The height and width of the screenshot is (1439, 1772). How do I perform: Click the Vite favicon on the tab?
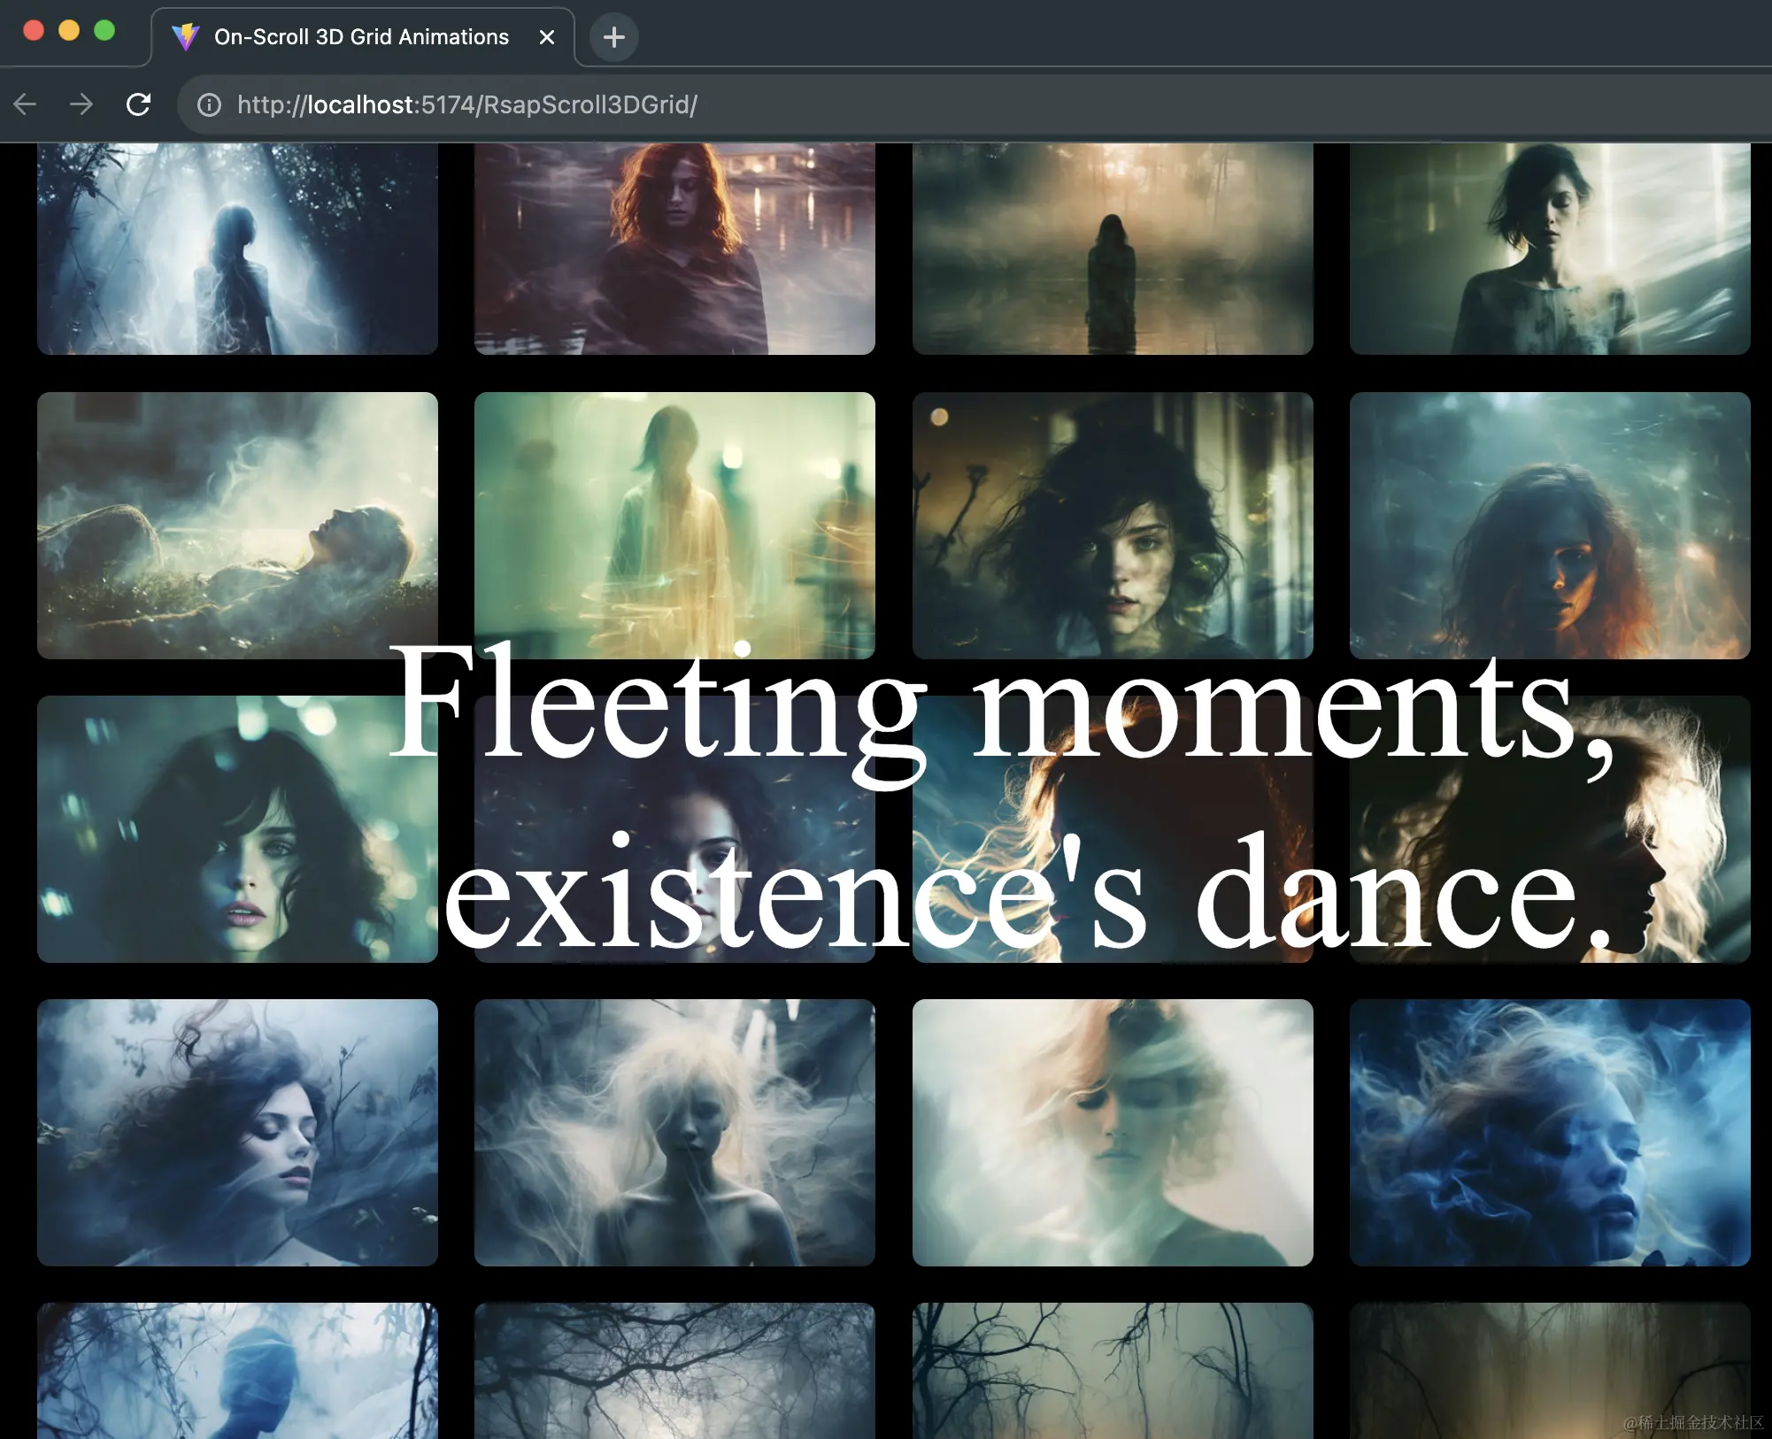(x=185, y=37)
